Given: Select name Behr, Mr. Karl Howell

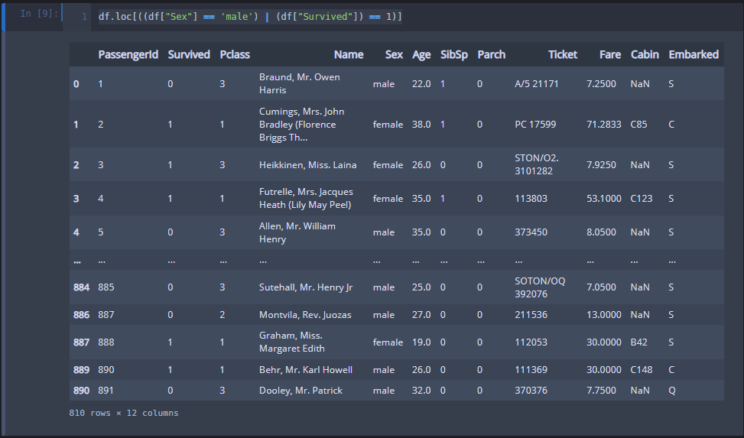Looking at the screenshot, I should coord(306,370).
